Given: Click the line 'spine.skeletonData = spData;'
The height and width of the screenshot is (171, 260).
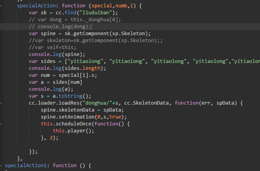Looking at the screenshot, I should 82,110.
